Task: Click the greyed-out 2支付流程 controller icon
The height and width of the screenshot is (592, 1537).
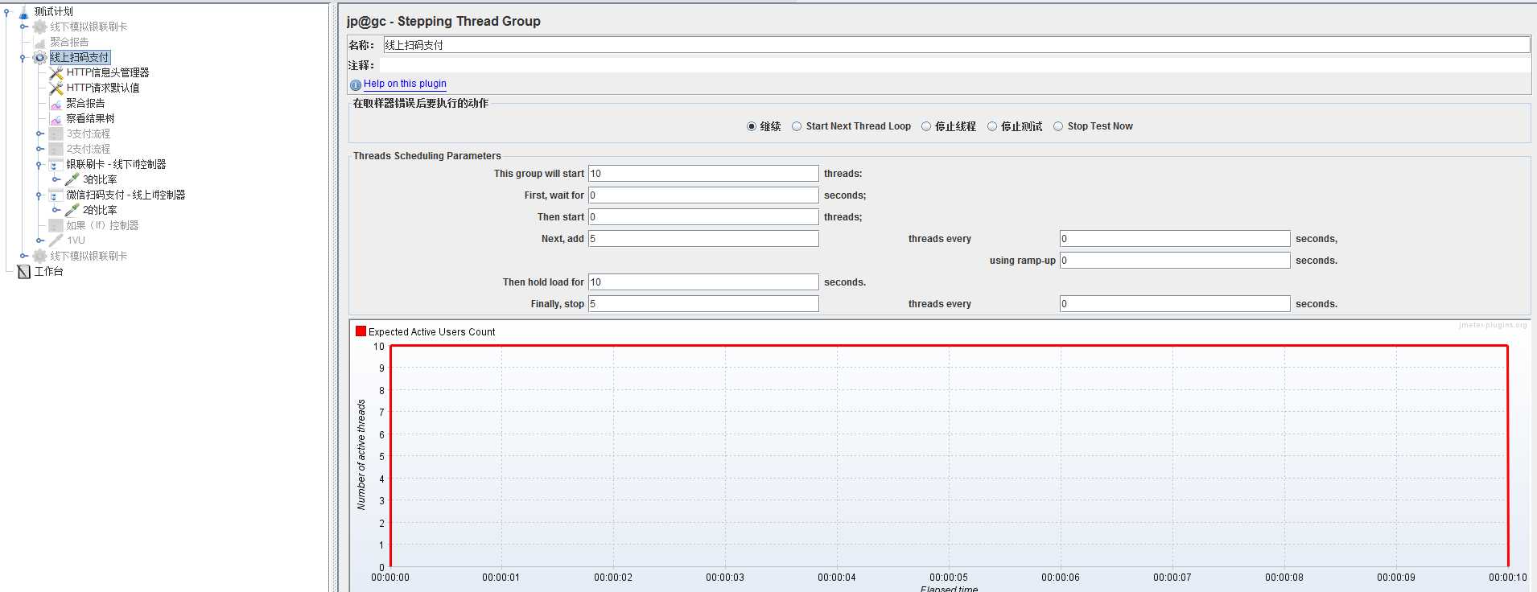Action: pyautogui.click(x=56, y=149)
